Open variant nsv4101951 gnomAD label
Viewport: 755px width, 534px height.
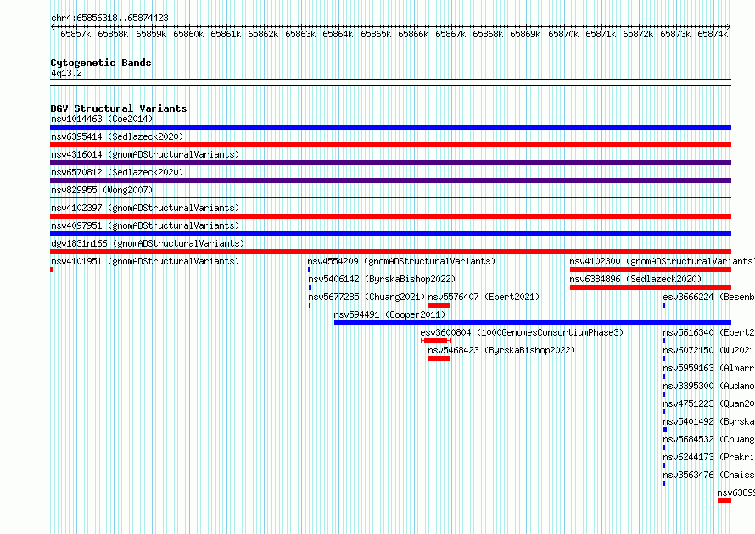(x=145, y=261)
